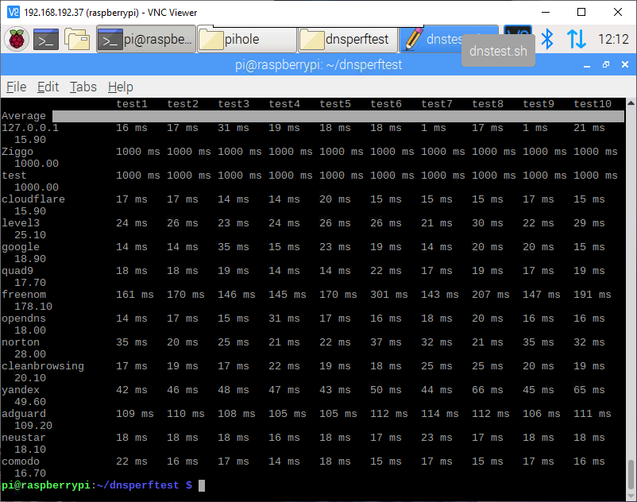This screenshot has height=502, width=637.
Task: Click the 'yandex' row label
Action: coord(21,390)
